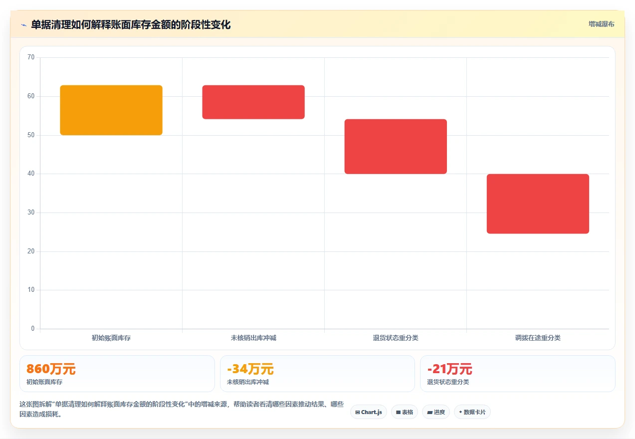The image size is (635, 439).
Task: Click the 初始账面库存 caption under 860万元
Action: pos(44,382)
